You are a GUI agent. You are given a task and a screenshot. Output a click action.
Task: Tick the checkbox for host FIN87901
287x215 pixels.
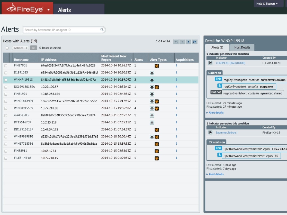(x=6, y=66)
